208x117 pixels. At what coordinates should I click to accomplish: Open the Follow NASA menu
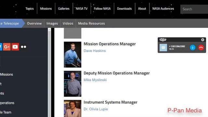[102, 9]
